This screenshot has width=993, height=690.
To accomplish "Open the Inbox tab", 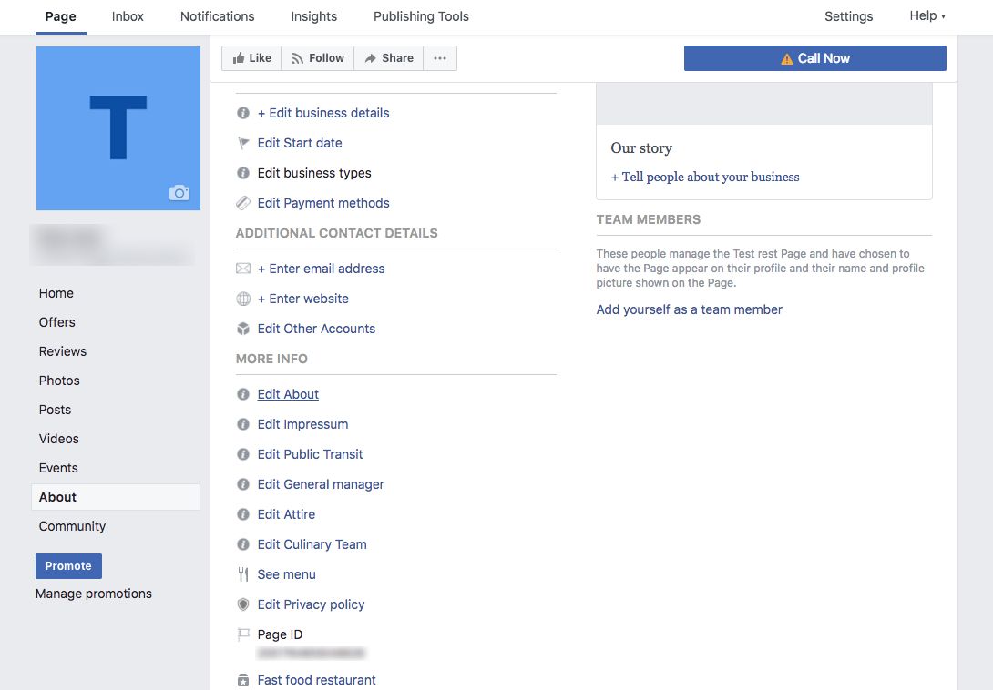I will coord(128,17).
